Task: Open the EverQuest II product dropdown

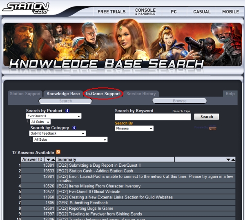Action: (54, 116)
